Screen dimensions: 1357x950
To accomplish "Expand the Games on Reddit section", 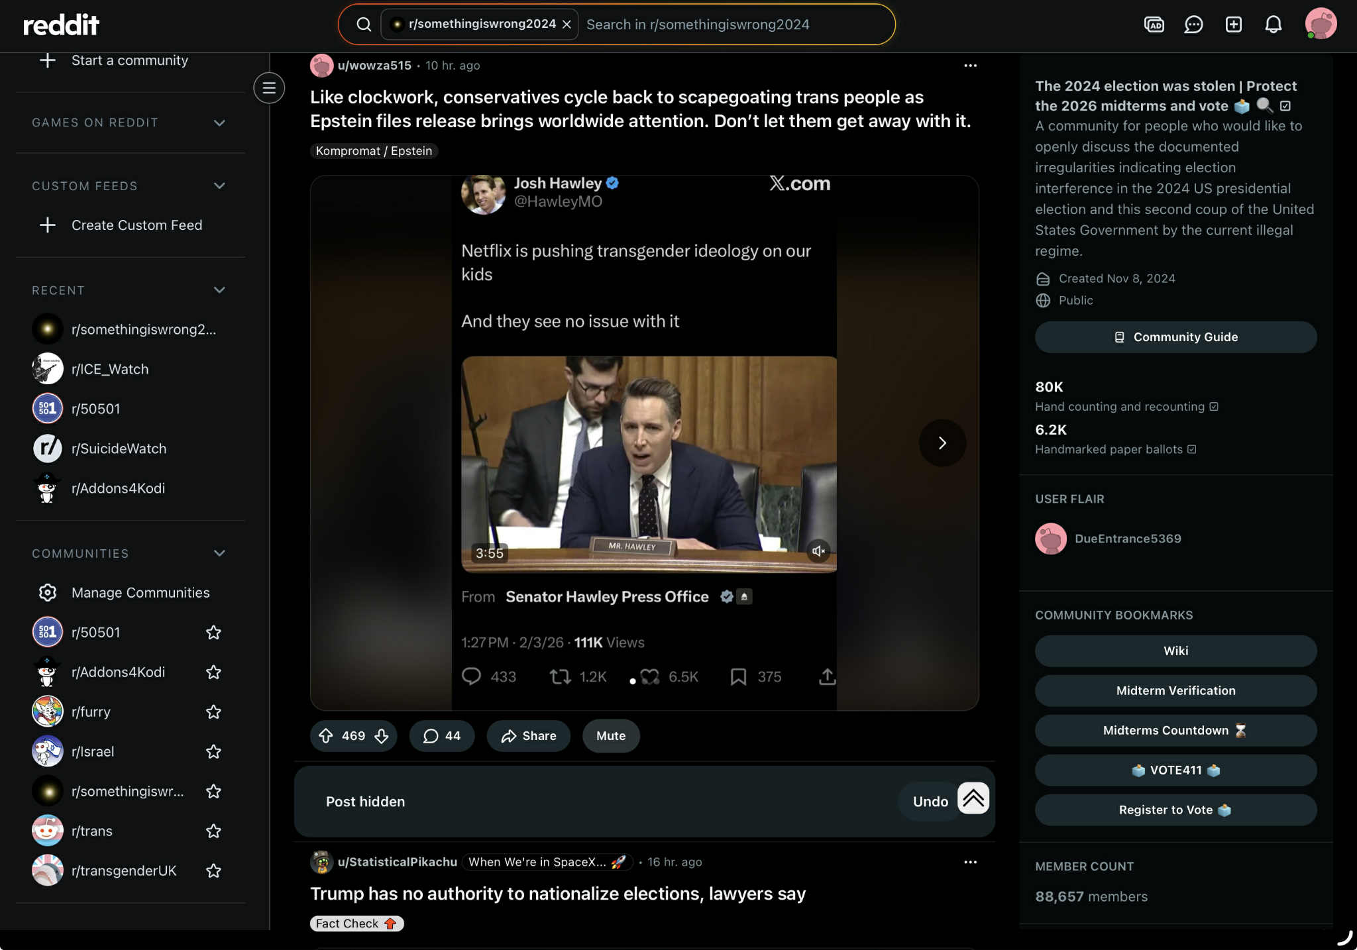I will [219, 123].
